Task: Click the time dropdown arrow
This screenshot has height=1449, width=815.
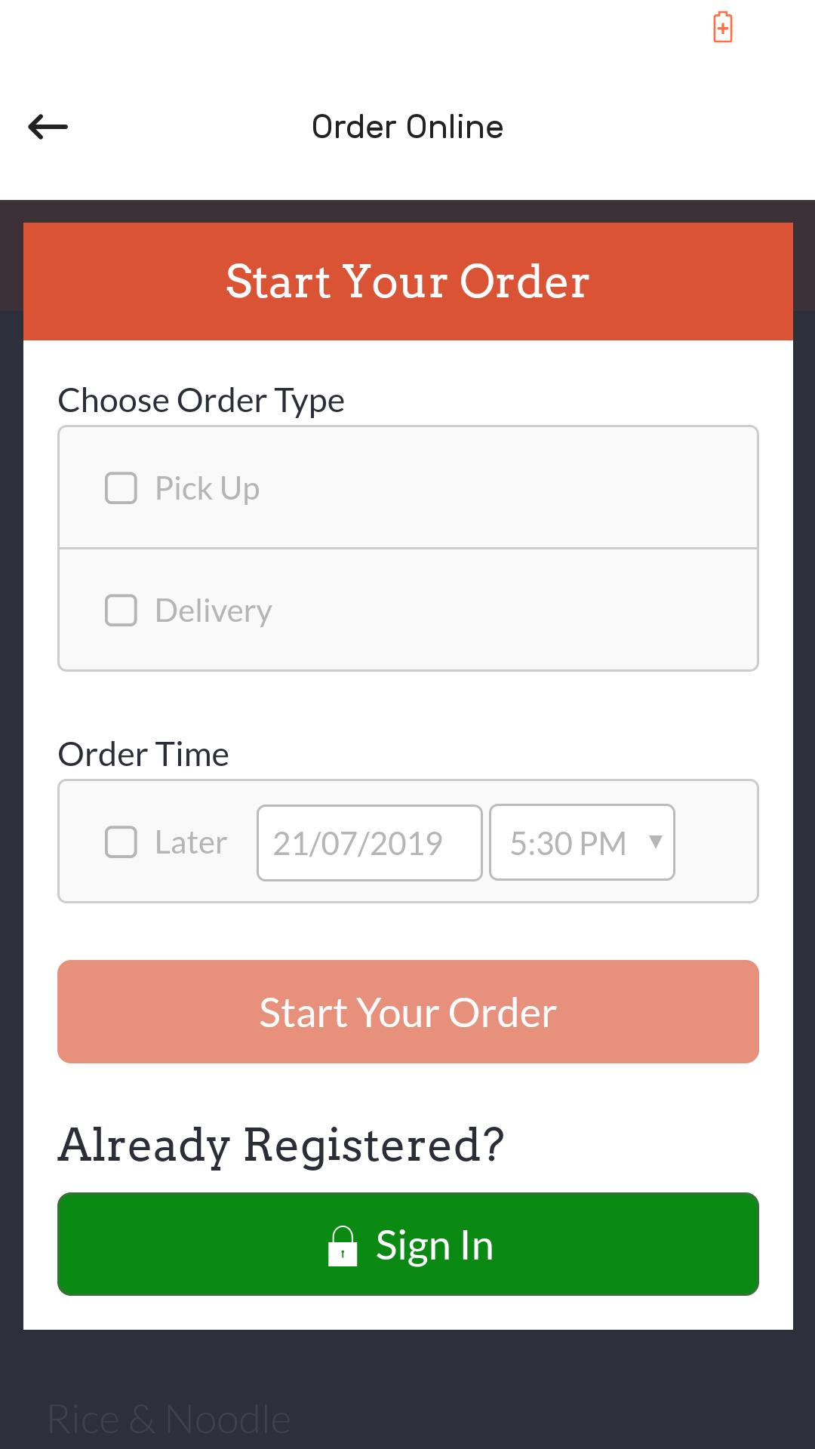Action: [x=656, y=841]
